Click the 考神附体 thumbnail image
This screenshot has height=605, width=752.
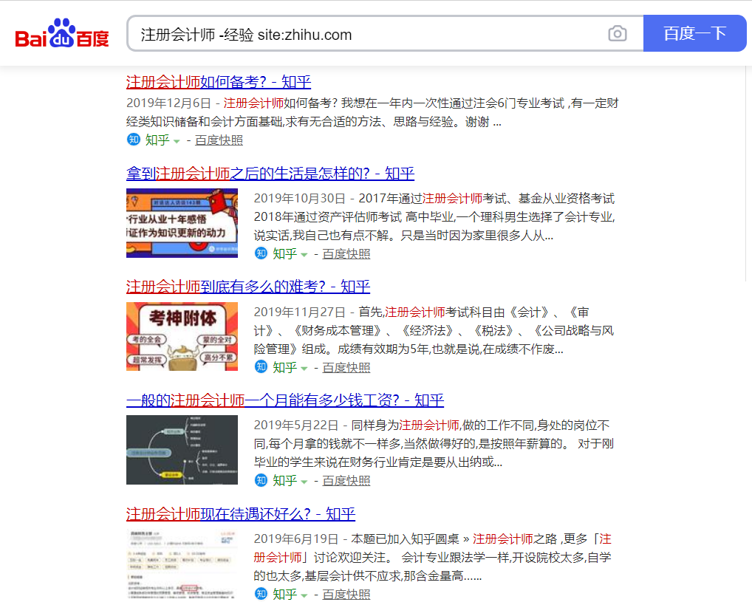pos(182,336)
